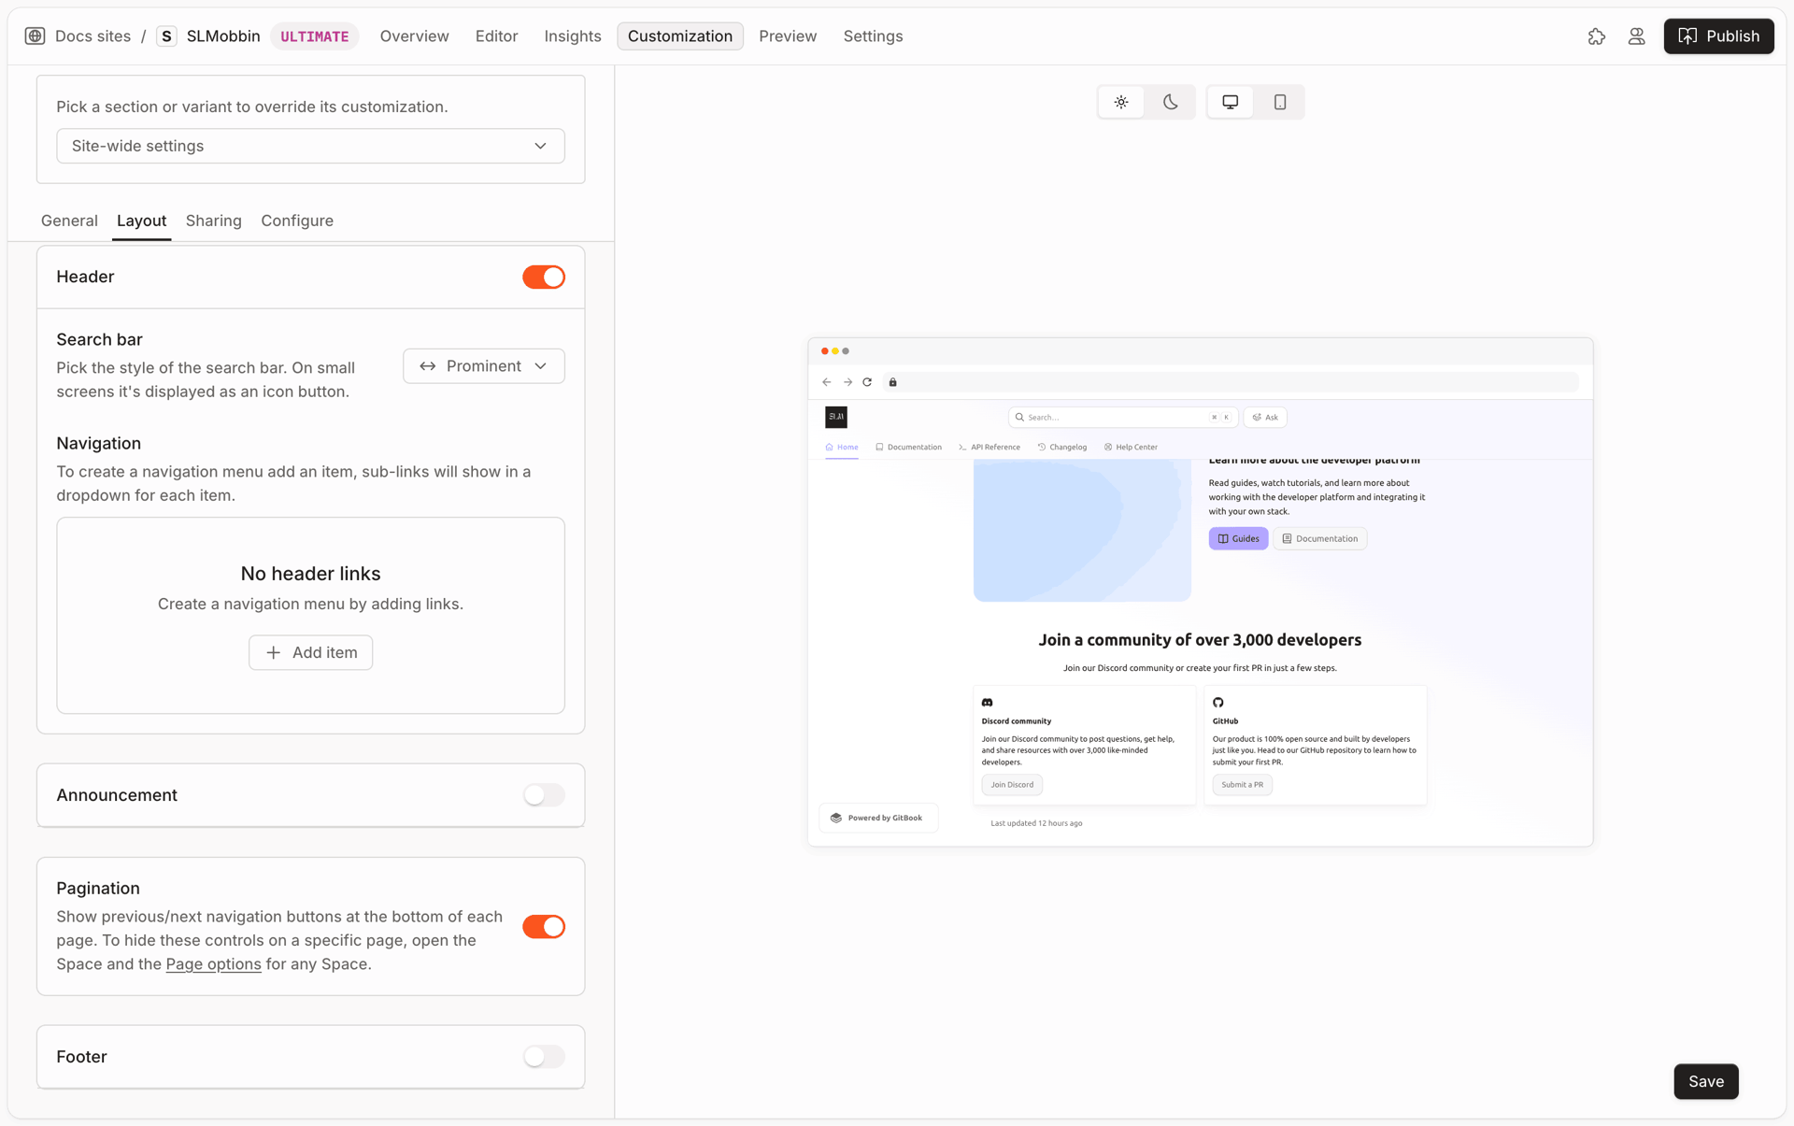Image resolution: width=1794 pixels, height=1126 pixels.
Task: Open the Editor tab
Action: (496, 36)
